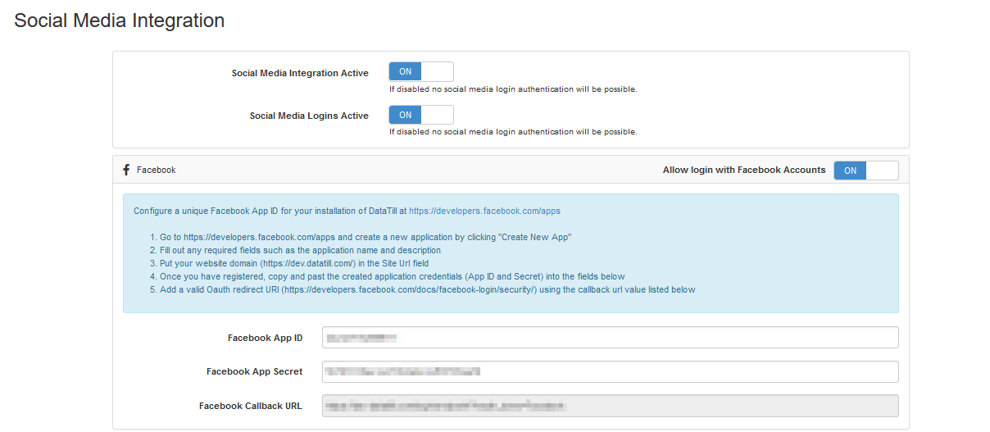Click the 'Social Media Logins Active' label
This screenshot has width=990, height=432.
click(309, 116)
